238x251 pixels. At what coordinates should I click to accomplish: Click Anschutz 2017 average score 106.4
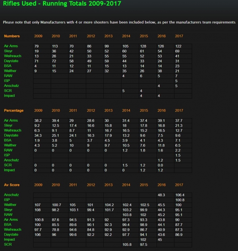180,195
